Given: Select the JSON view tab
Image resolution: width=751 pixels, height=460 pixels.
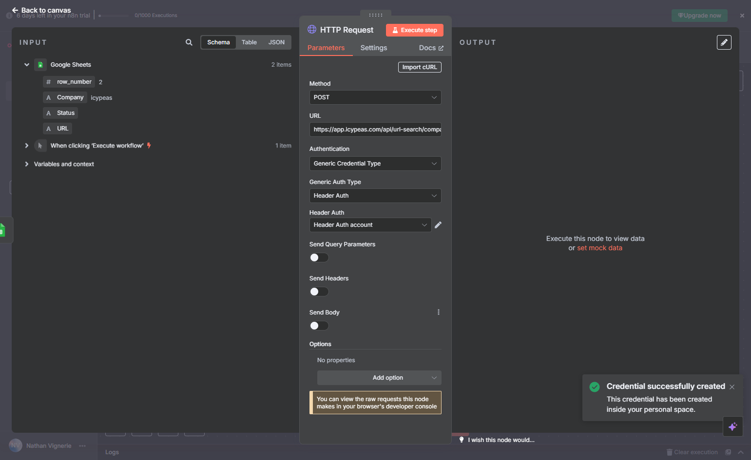Looking at the screenshot, I should (x=276, y=42).
